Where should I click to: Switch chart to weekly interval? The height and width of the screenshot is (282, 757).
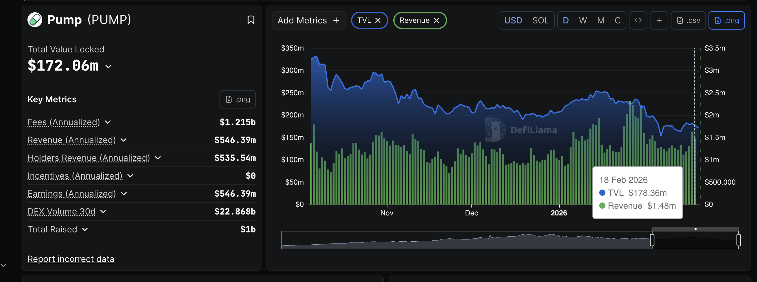(x=583, y=20)
